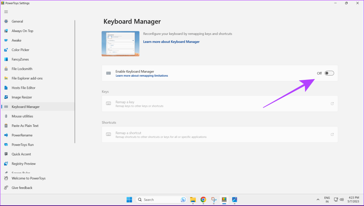
Task: Click the PowerToys taskbar icon
Action: (224, 200)
